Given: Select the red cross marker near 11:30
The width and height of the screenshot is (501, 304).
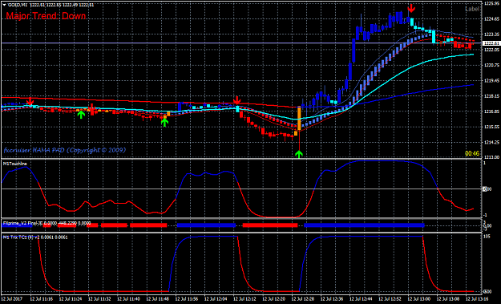Looking at the screenshot, I should coord(92,109).
